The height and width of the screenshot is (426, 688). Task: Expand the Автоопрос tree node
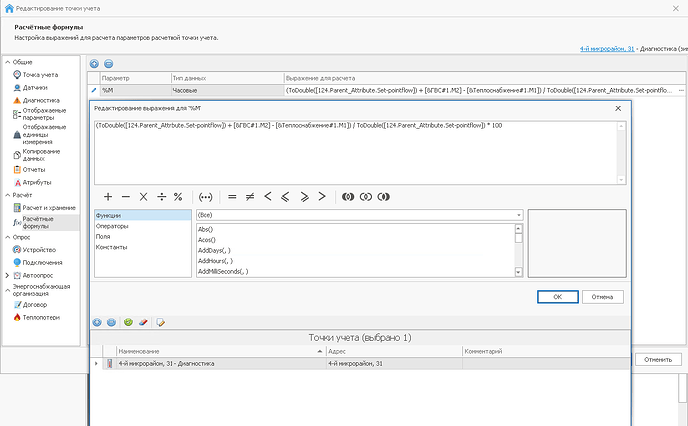click(x=7, y=275)
